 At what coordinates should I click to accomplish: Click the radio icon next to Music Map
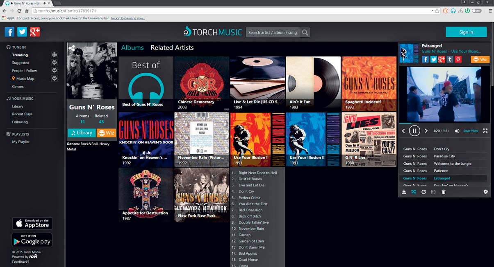tap(54, 78)
